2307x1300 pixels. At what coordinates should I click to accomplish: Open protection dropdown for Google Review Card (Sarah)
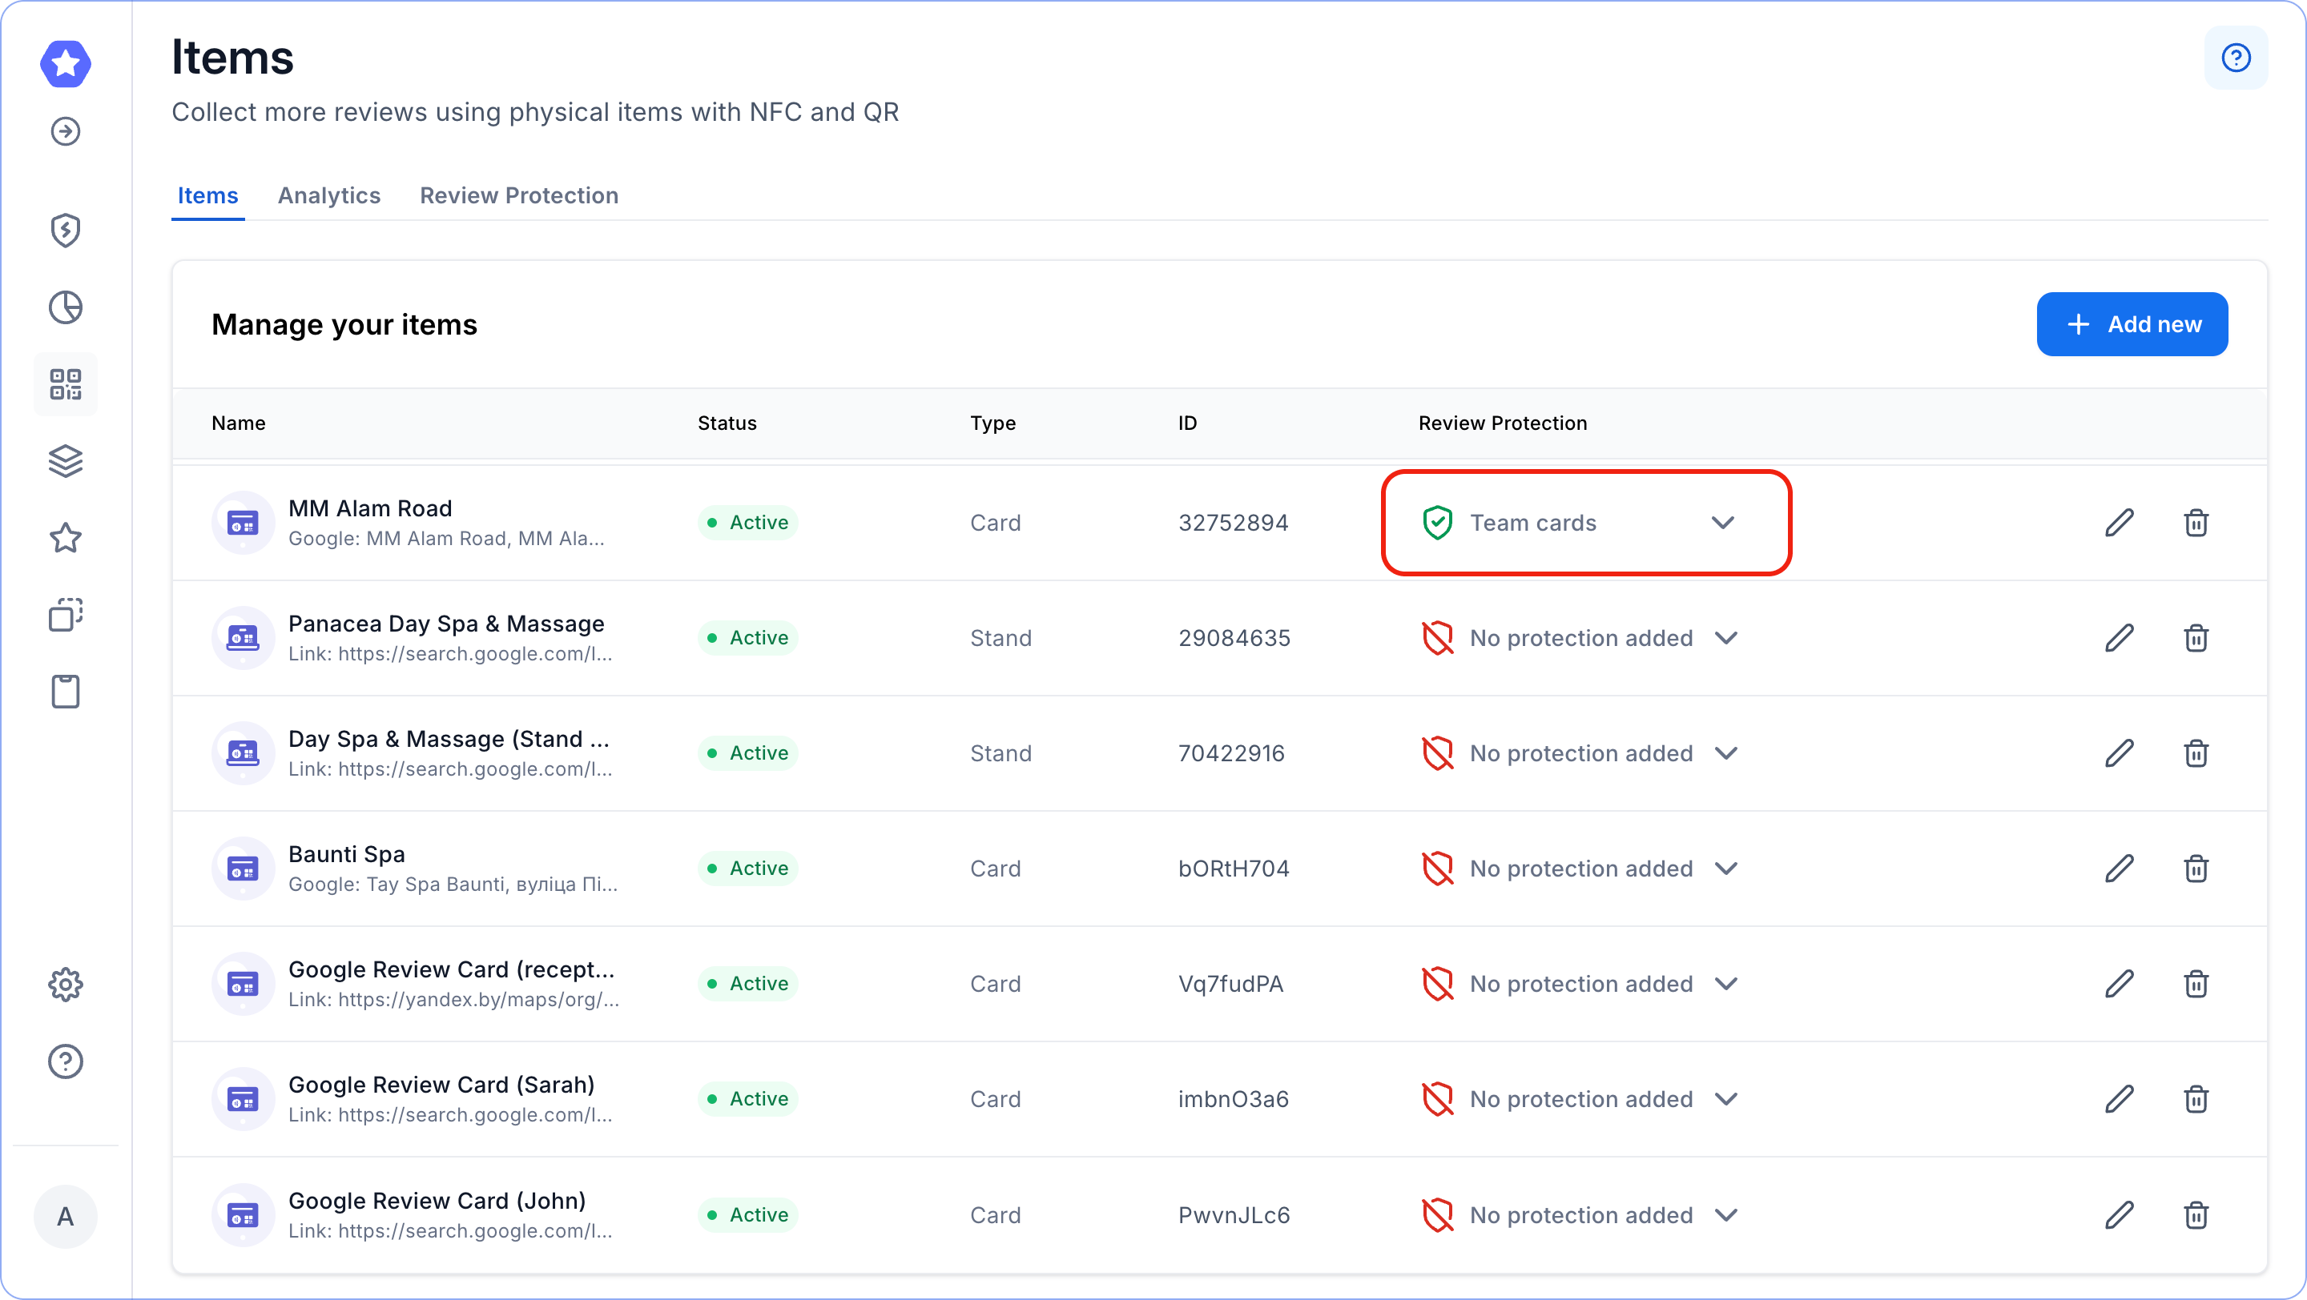[1725, 1099]
